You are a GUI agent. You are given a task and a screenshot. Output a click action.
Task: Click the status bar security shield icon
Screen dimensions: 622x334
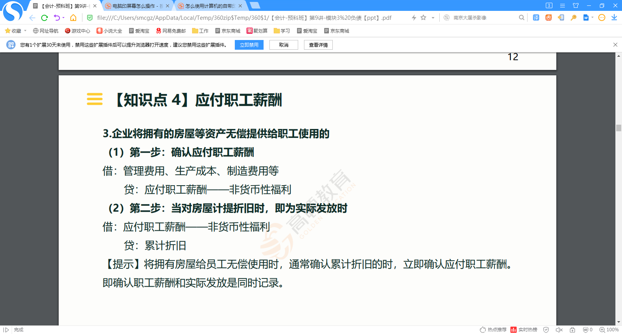[x=546, y=330]
